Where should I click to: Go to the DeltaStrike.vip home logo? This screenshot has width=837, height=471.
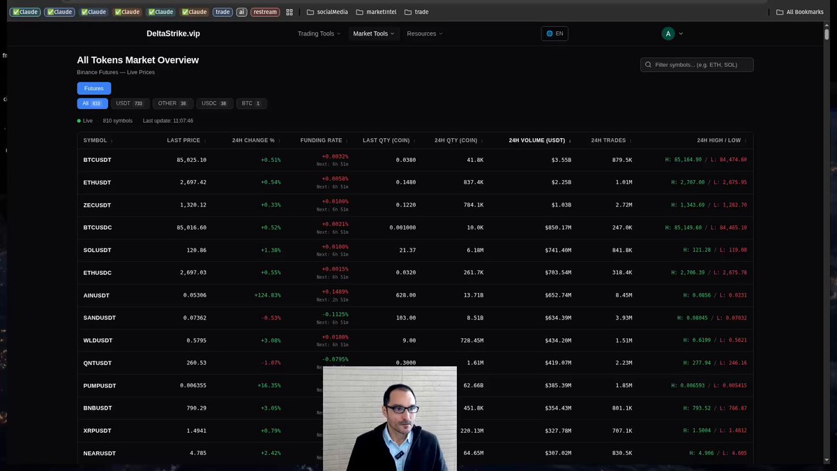tap(173, 33)
